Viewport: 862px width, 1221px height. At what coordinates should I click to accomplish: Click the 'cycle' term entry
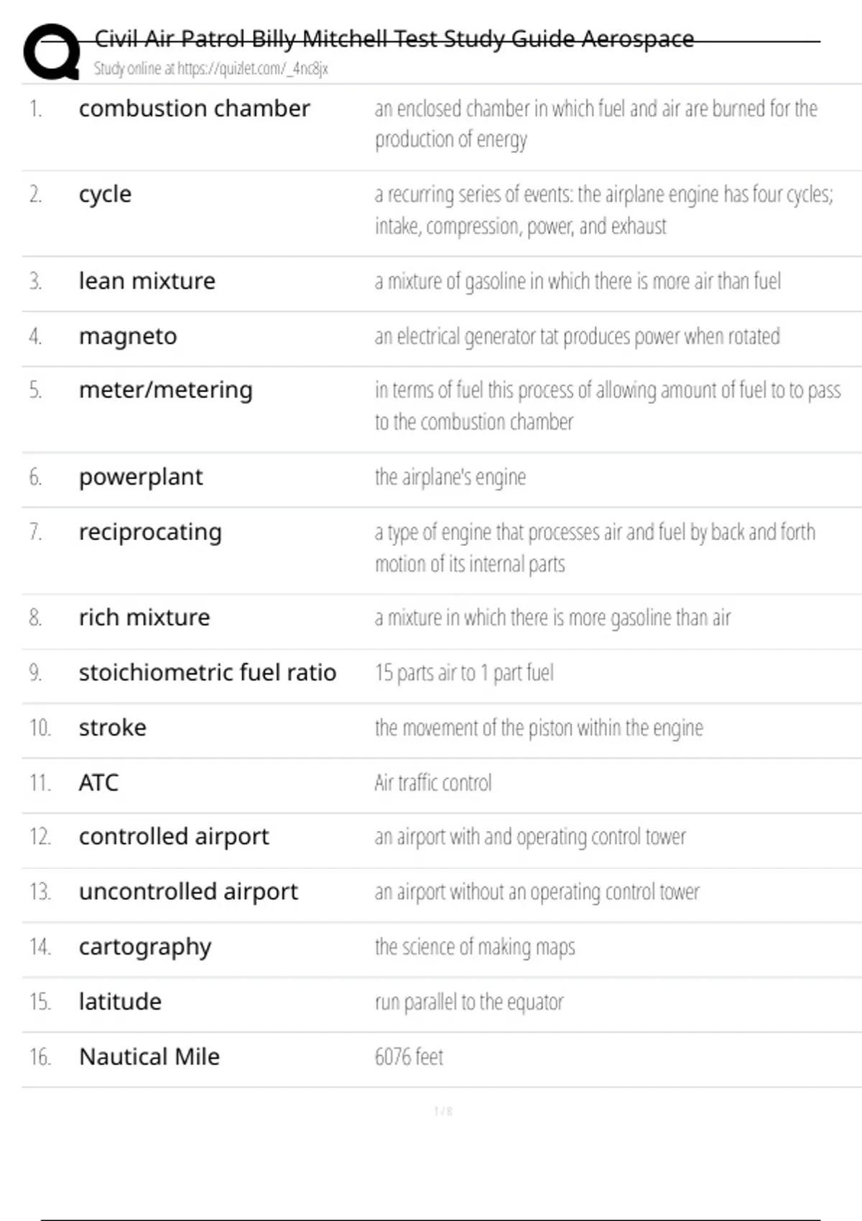[x=105, y=195]
